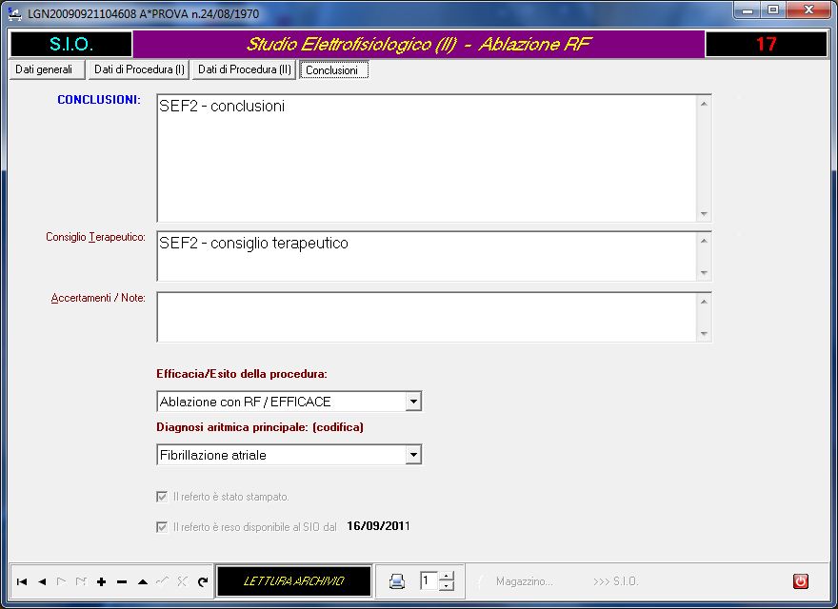Toggle 'Il referto è stato stampato' checkbox

tap(162, 497)
